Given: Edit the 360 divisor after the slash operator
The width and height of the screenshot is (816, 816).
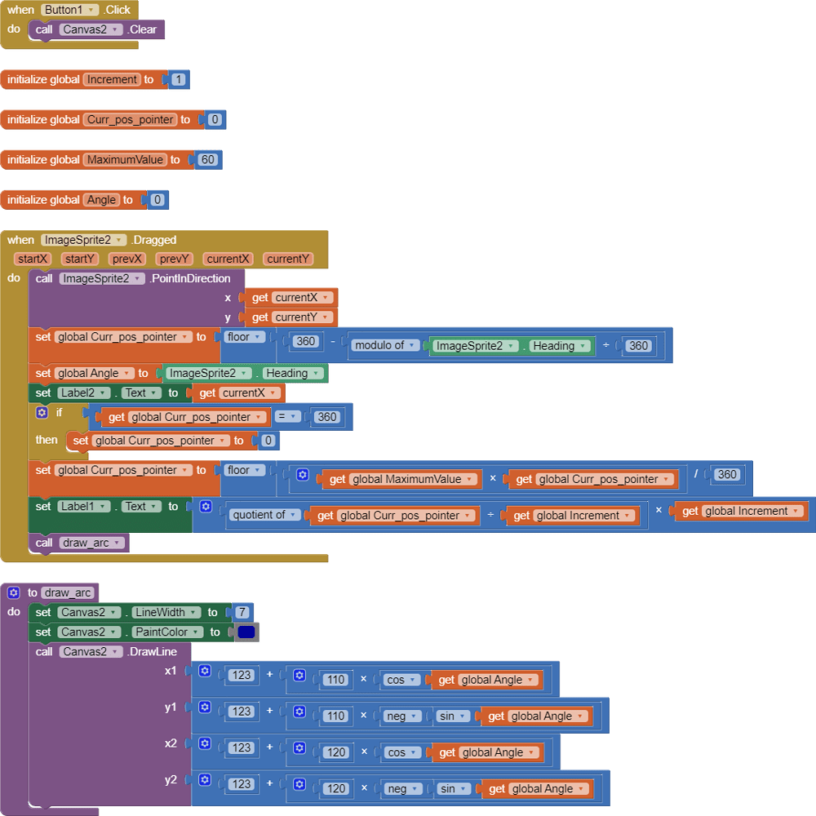Looking at the screenshot, I should click(x=727, y=475).
